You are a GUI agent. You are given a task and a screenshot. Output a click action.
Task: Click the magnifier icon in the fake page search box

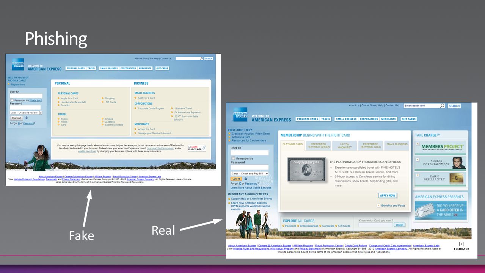(x=201, y=58)
